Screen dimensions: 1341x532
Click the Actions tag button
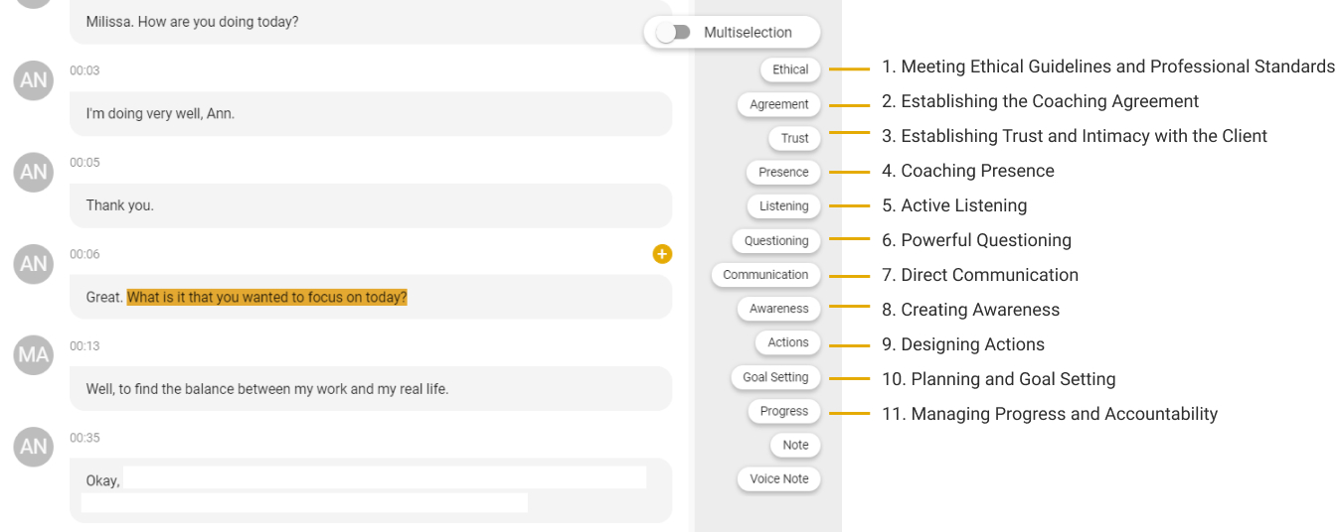coord(788,342)
